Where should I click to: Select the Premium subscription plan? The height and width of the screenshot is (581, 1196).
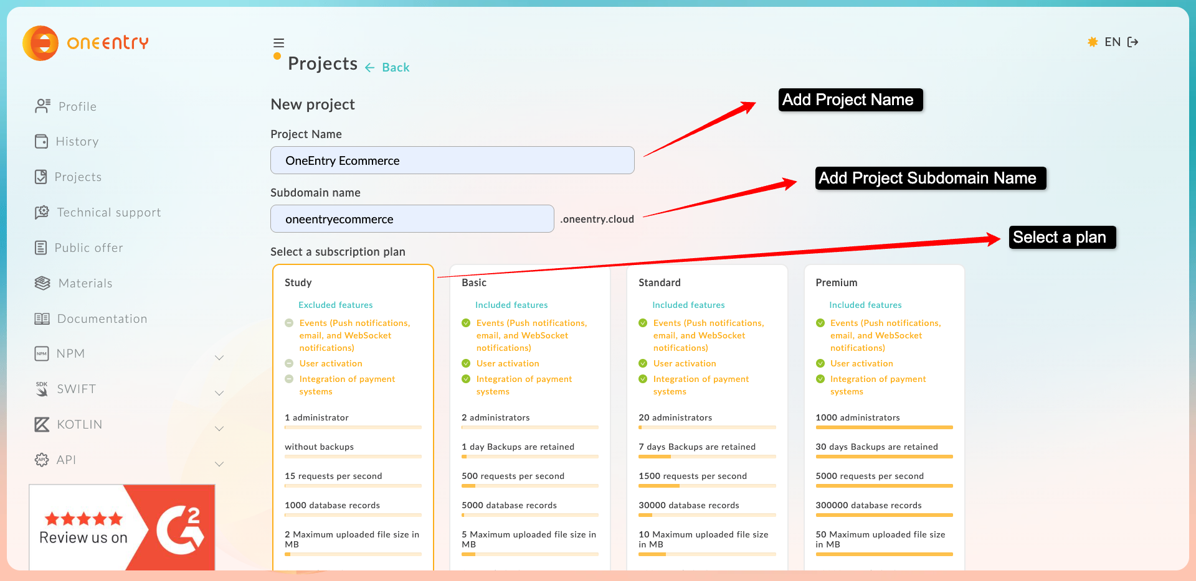coord(885,417)
